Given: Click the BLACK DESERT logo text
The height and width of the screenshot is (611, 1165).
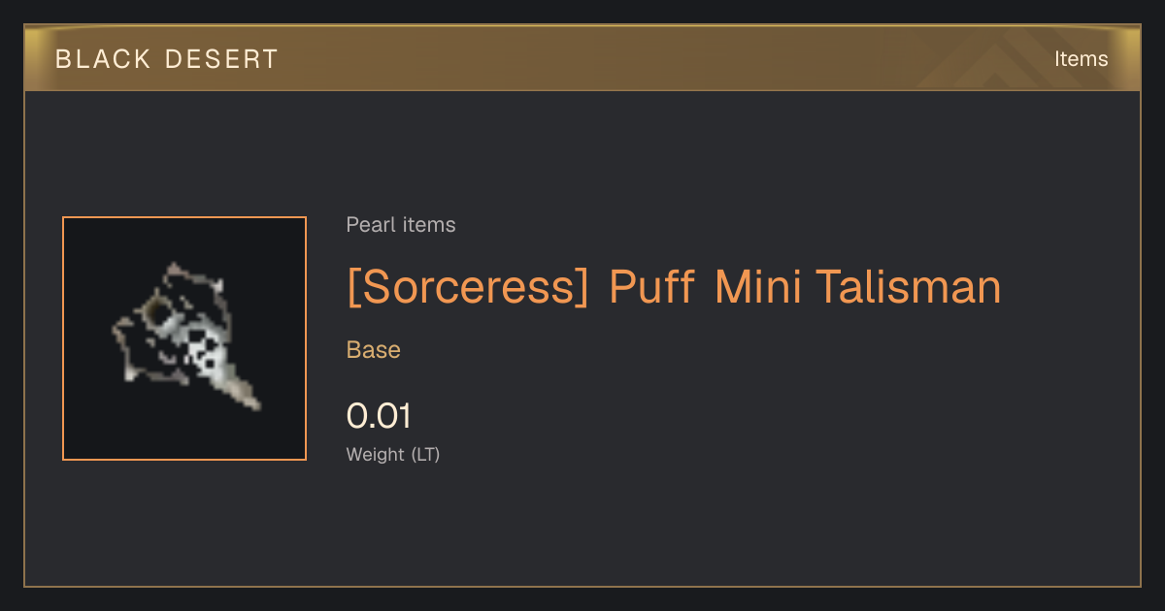Looking at the screenshot, I should [167, 59].
